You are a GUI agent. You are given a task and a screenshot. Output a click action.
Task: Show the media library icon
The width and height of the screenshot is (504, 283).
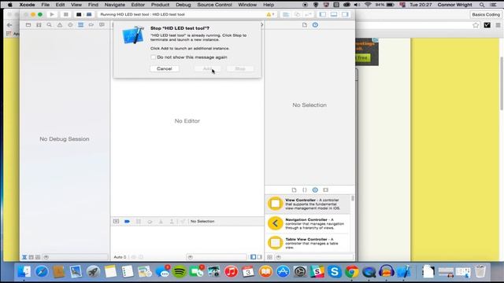325,190
